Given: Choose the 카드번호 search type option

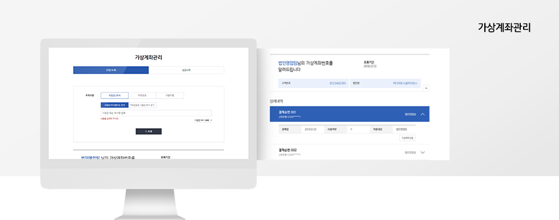Looking at the screenshot, I should point(142,95).
